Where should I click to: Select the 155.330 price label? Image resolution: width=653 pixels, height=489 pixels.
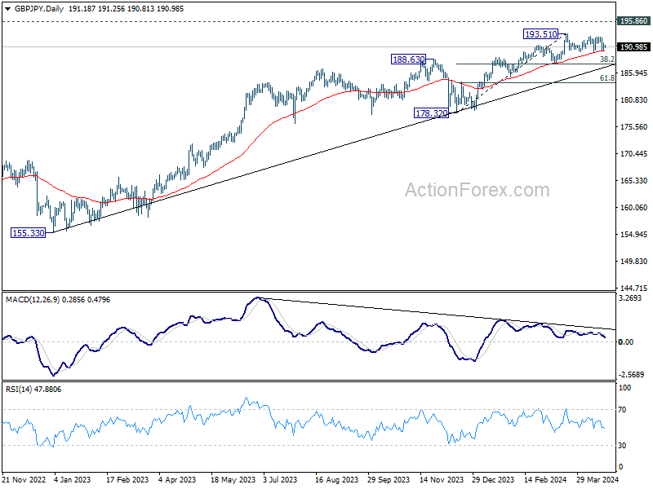click(x=29, y=233)
